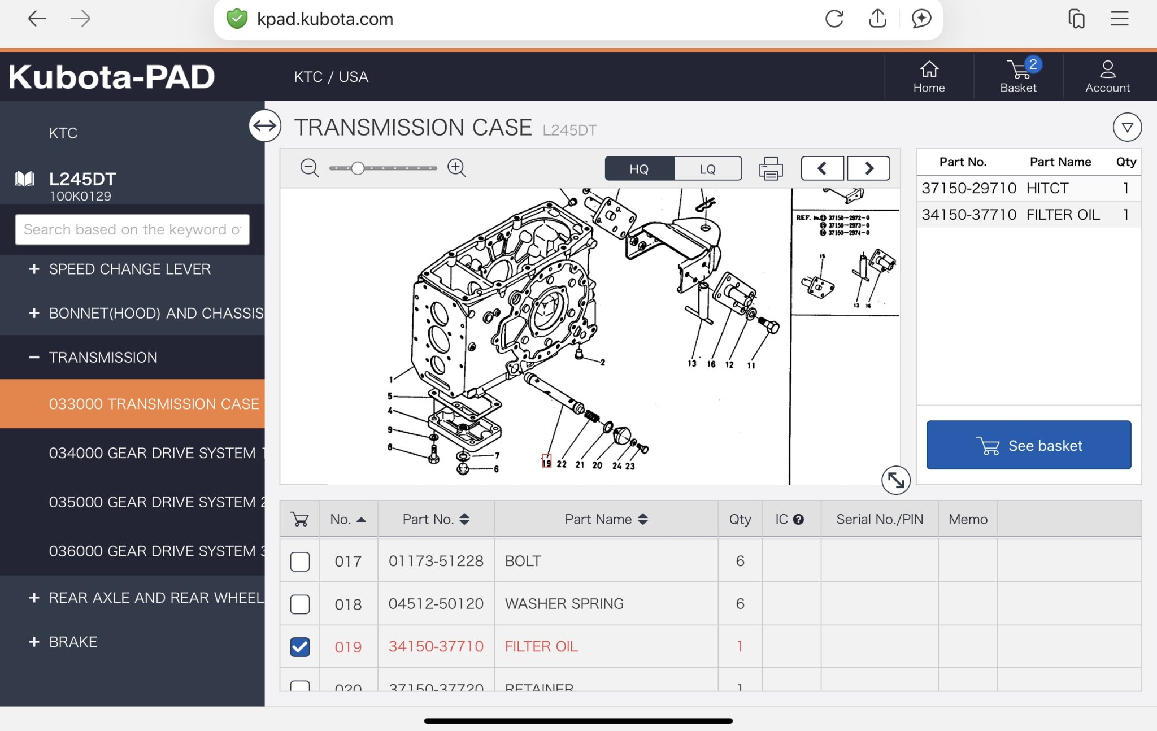Check the box for 017 BOLT
Screen dimensions: 1157x731
pyautogui.click(x=299, y=562)
